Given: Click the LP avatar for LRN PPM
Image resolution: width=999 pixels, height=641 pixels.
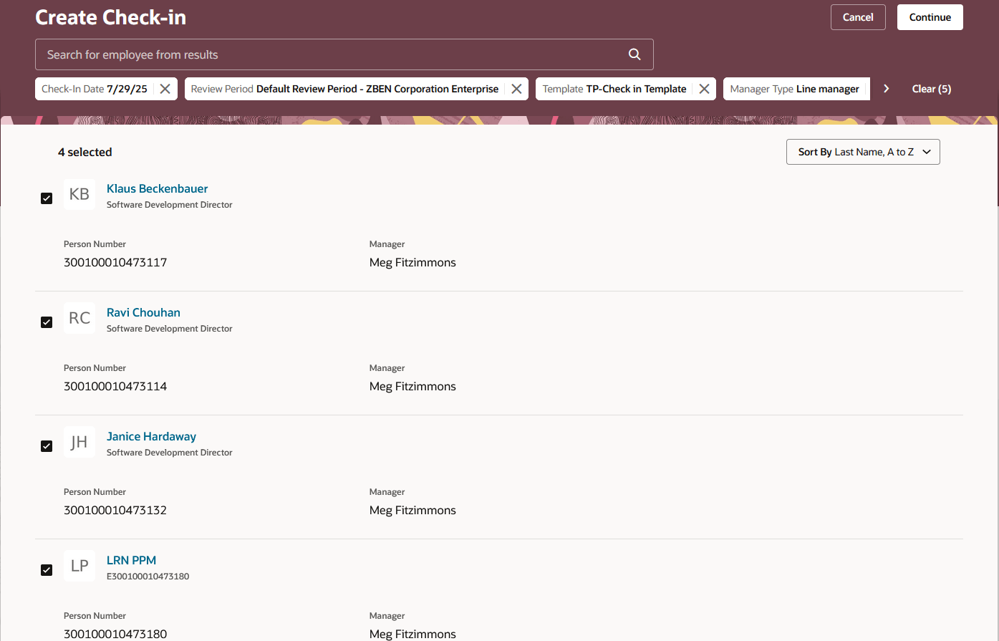Looking at the screenshot, I should click(x=79, y=566).
